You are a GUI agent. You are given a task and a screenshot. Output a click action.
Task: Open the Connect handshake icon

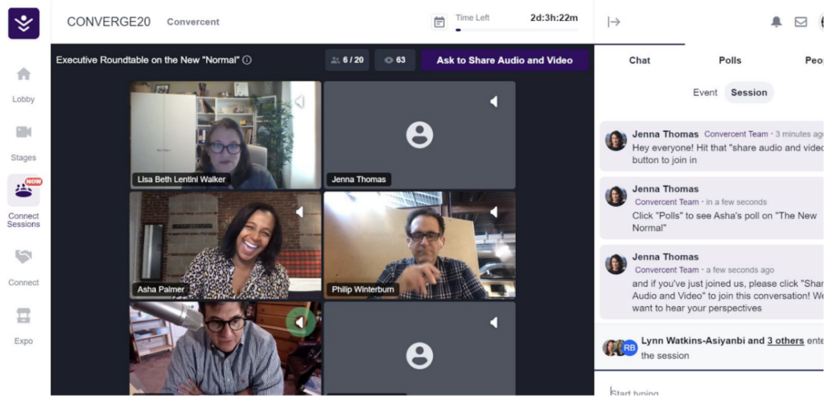tap(23, 257)
